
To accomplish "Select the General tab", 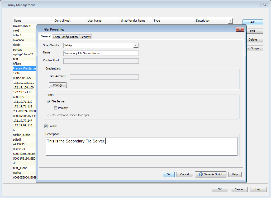I will 46,37.
